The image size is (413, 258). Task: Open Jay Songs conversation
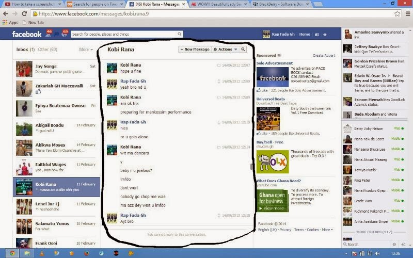pyautogui.click(x=56, y=69)
